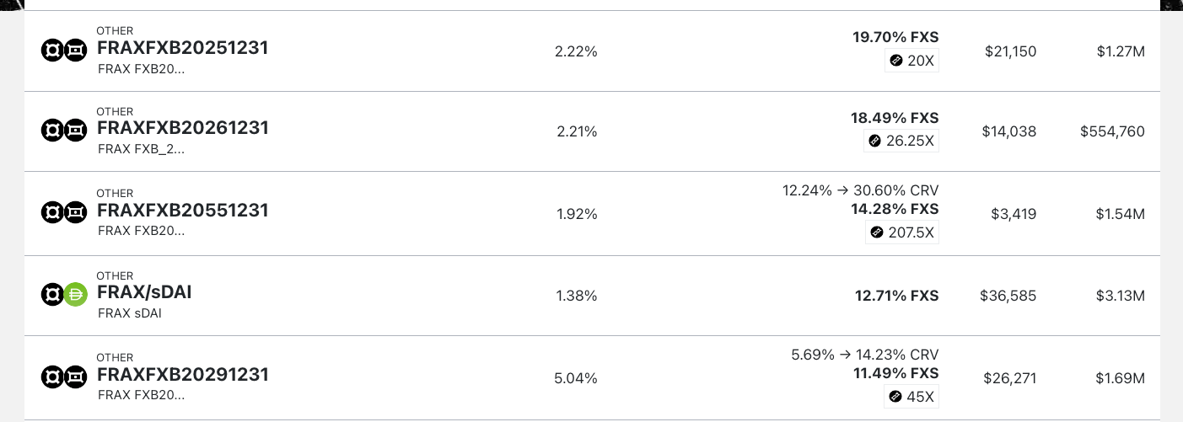The height and width of the screenshot is (422, 1183).
Task: Click the FRAXFXB20261231 token pair icon
Action: 64,131
